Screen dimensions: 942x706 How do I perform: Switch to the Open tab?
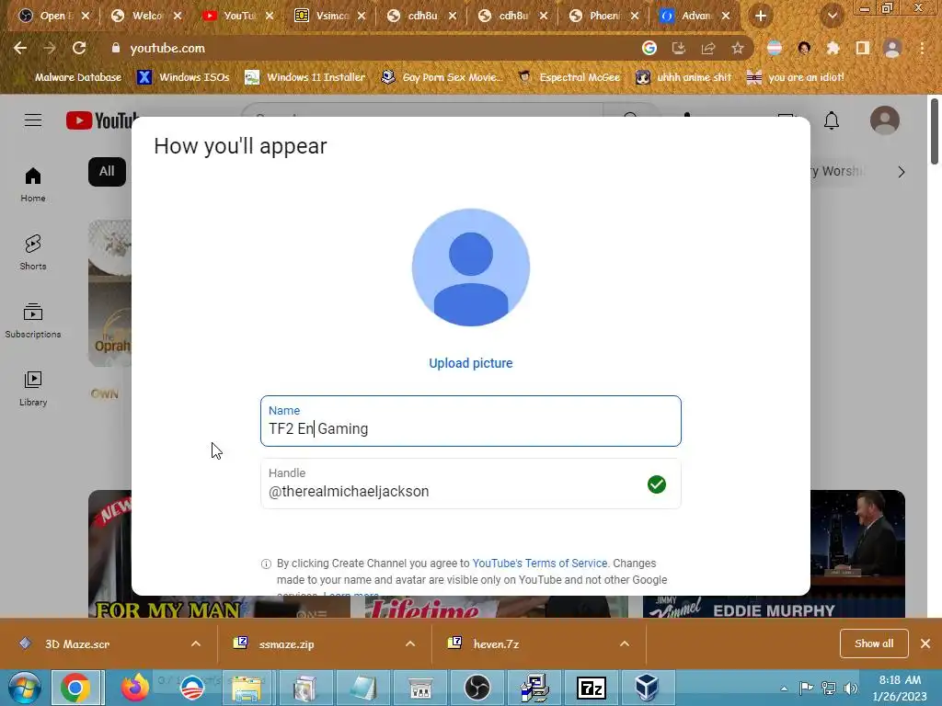click(52, 16)
